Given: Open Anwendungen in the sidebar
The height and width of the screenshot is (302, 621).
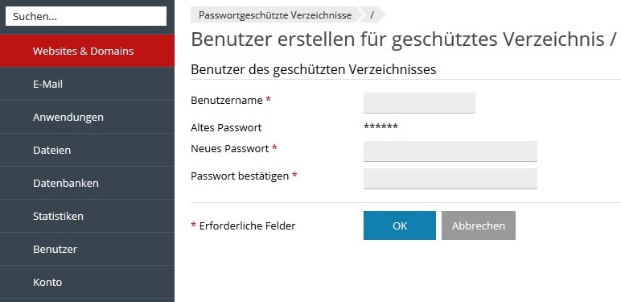Looking at the screenshot, I should click(x=87, y=117).
